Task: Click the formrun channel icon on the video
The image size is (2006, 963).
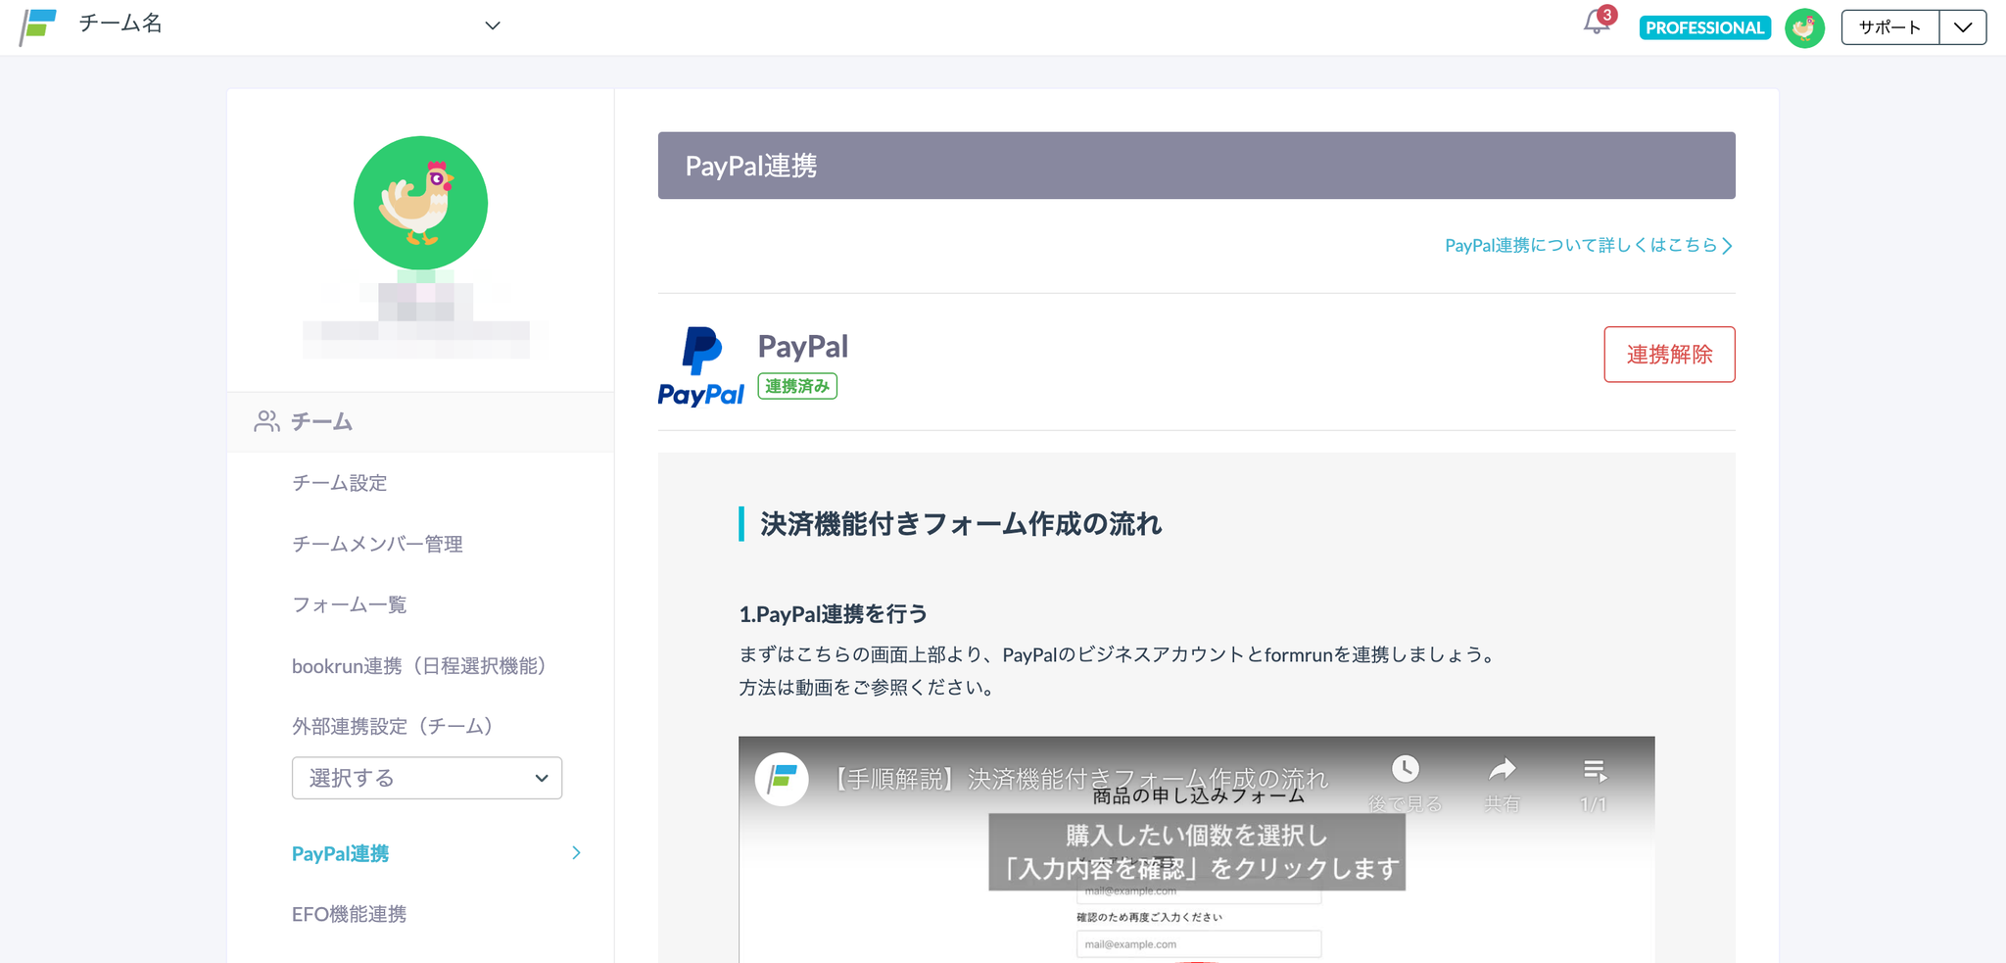Action: [x=782, y=779]
